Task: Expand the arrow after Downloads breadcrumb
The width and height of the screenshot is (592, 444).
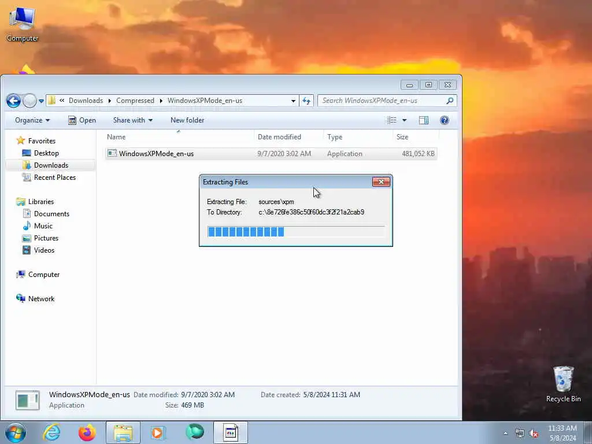Action: coord(109,101)
